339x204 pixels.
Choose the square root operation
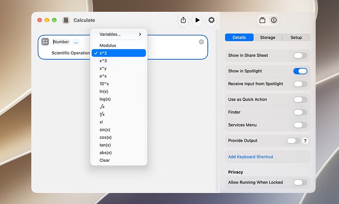[x=119, y=106]
